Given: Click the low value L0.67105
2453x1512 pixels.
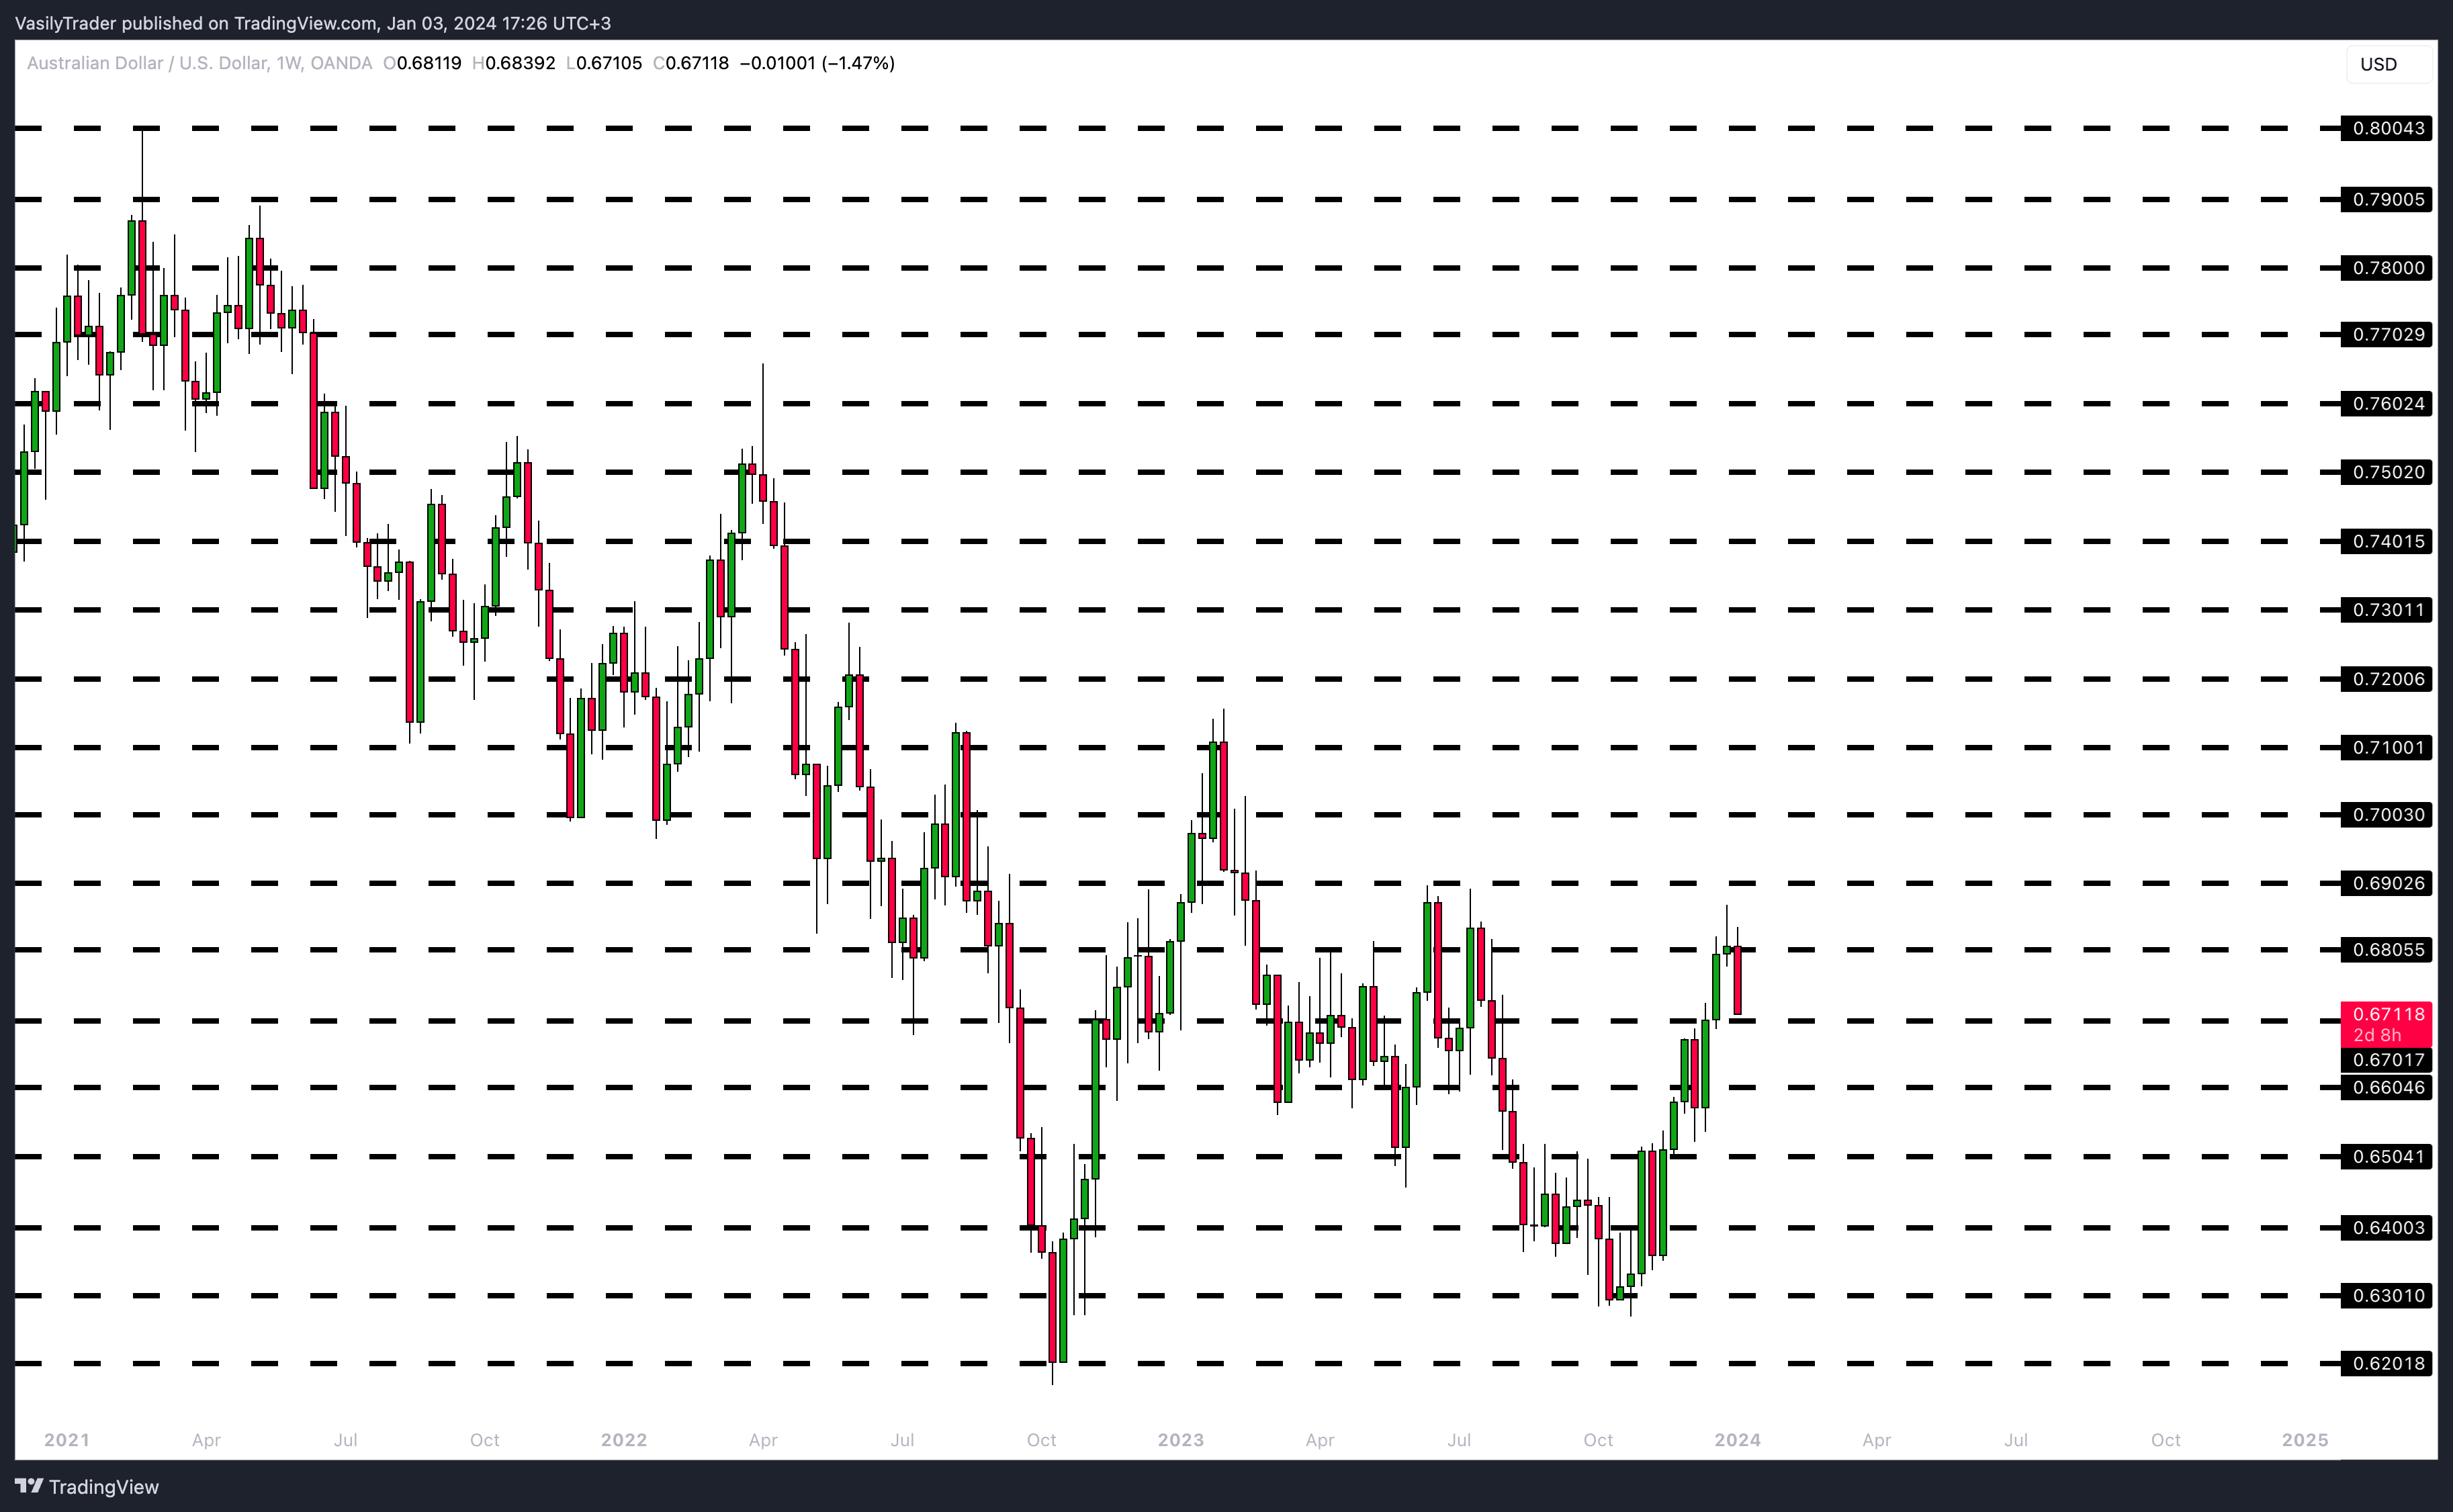Looking at the screenshot, I should 604,63.
